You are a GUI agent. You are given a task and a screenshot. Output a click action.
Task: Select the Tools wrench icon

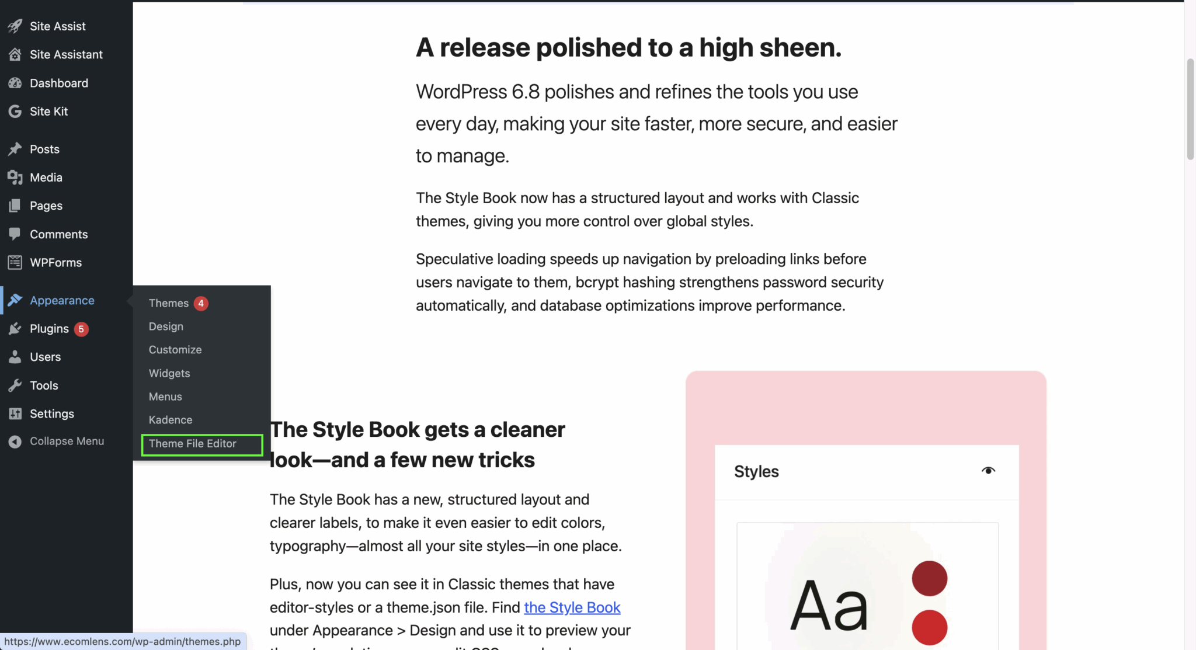pyautogui.click(x=15, y=385)
